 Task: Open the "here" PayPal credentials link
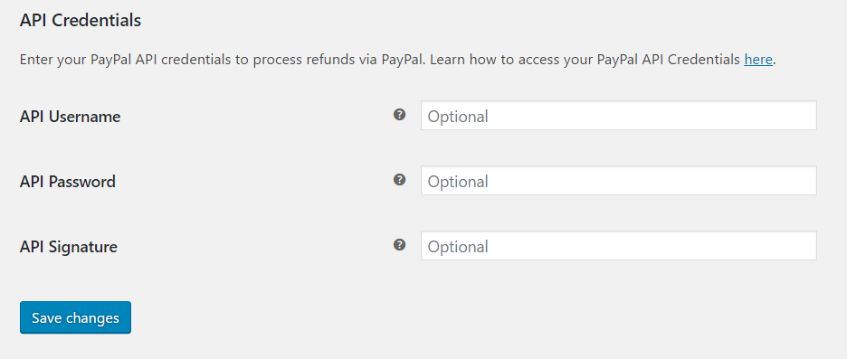[x=758, y=59]
